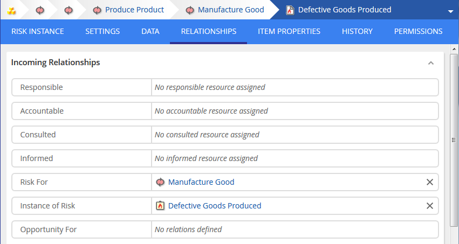Click the home icon in the breadcrumb
Image resolution: width=459 pixels, height=244 pixels.
pos(12,10)
